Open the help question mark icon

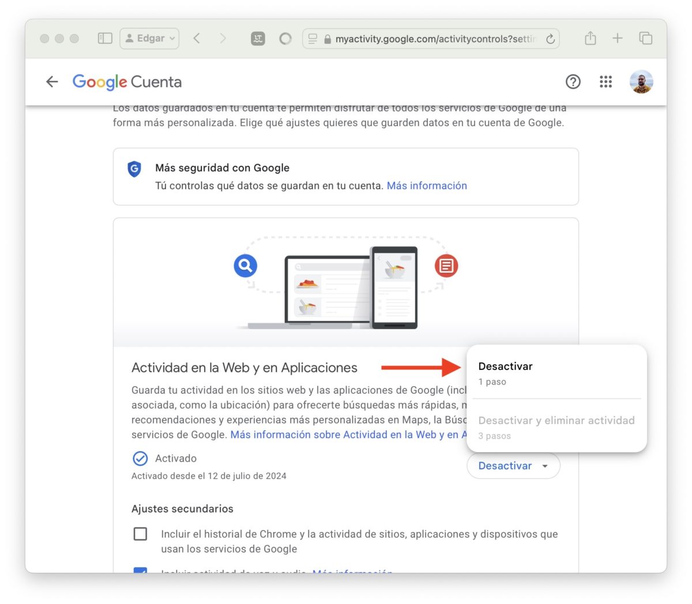pyautogui.click(x=573, y=82)
